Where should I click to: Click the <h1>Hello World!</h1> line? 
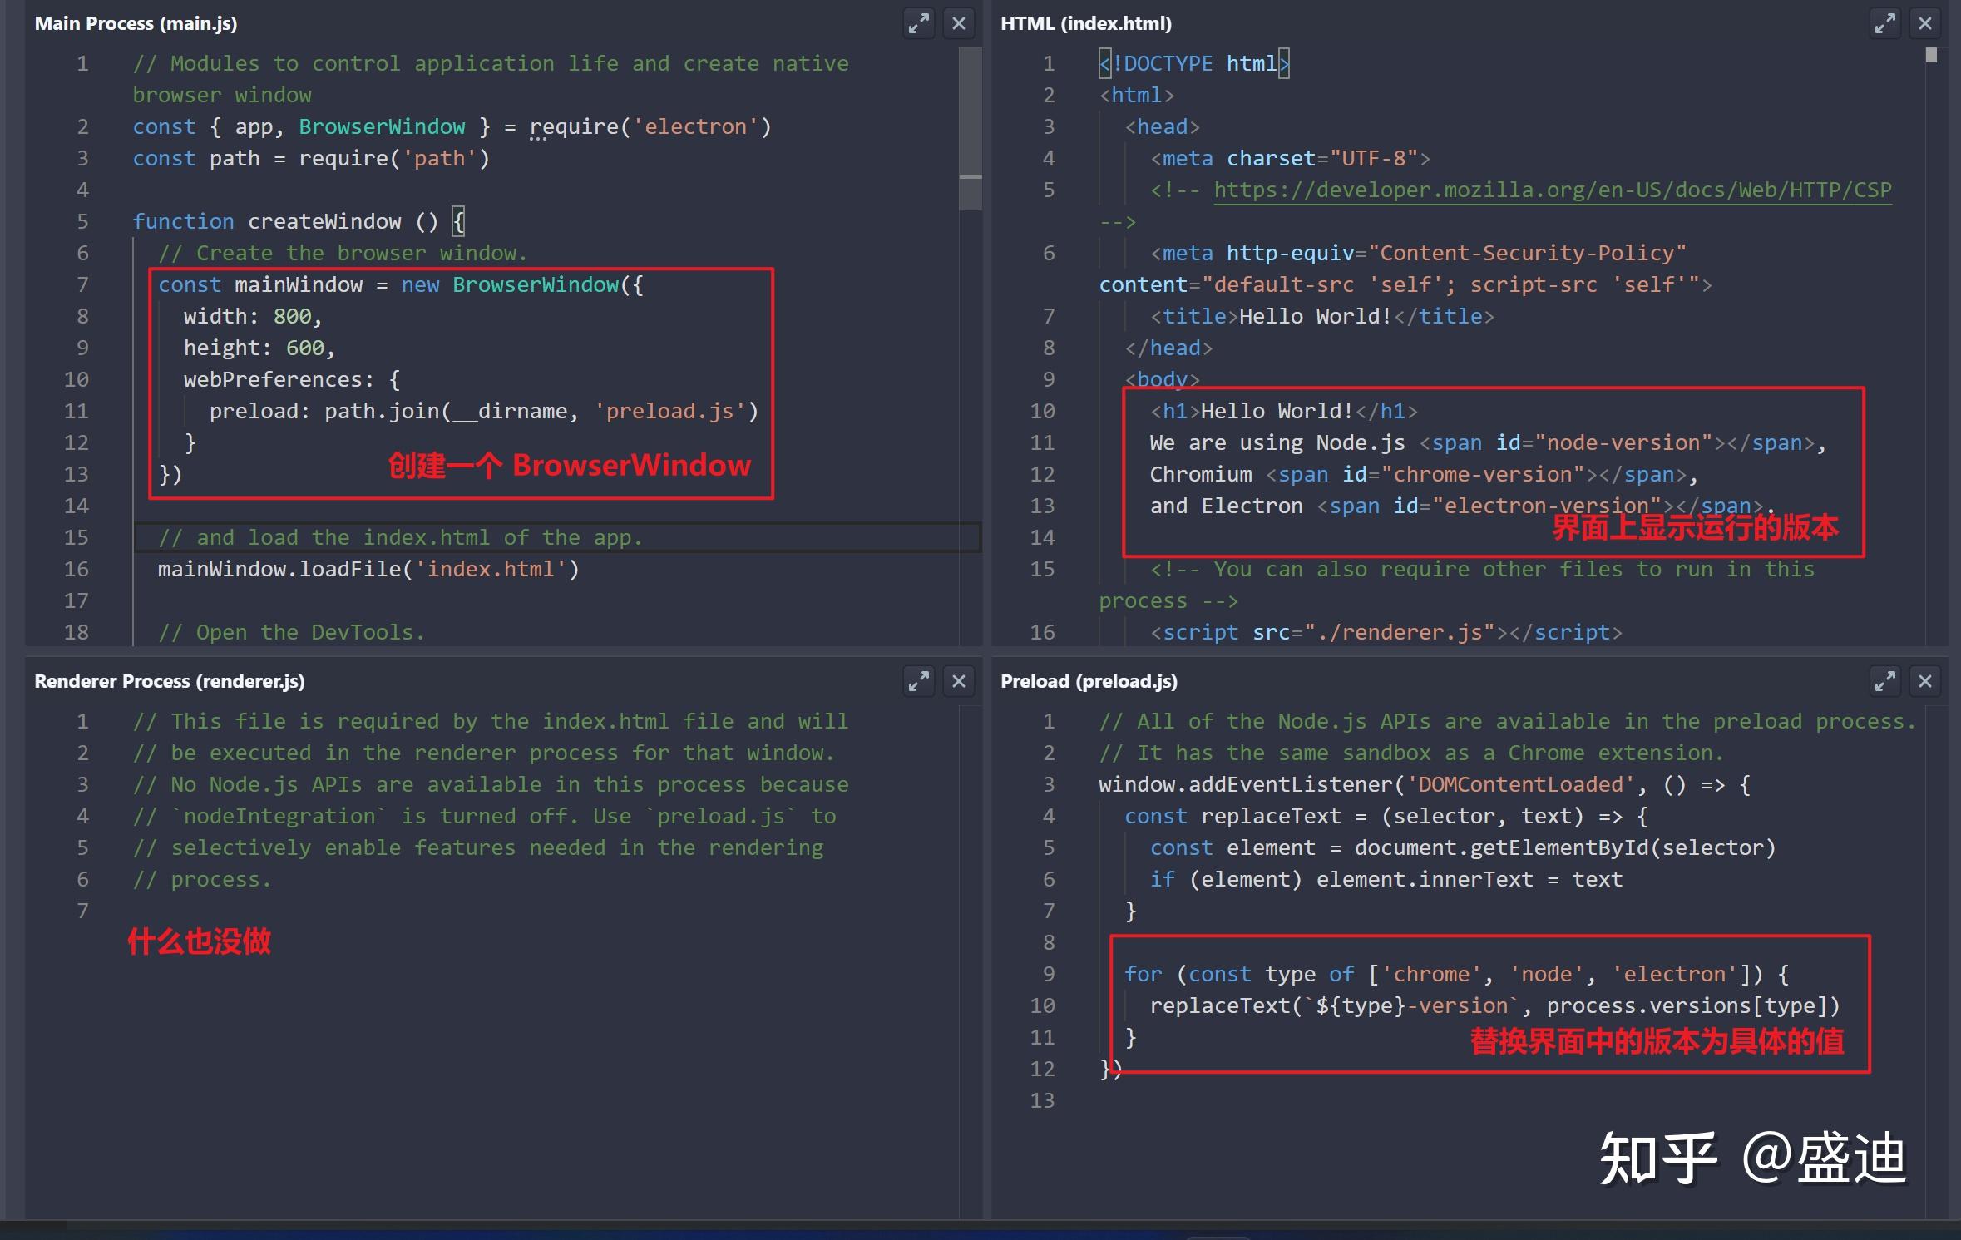tap(1284, 411)
